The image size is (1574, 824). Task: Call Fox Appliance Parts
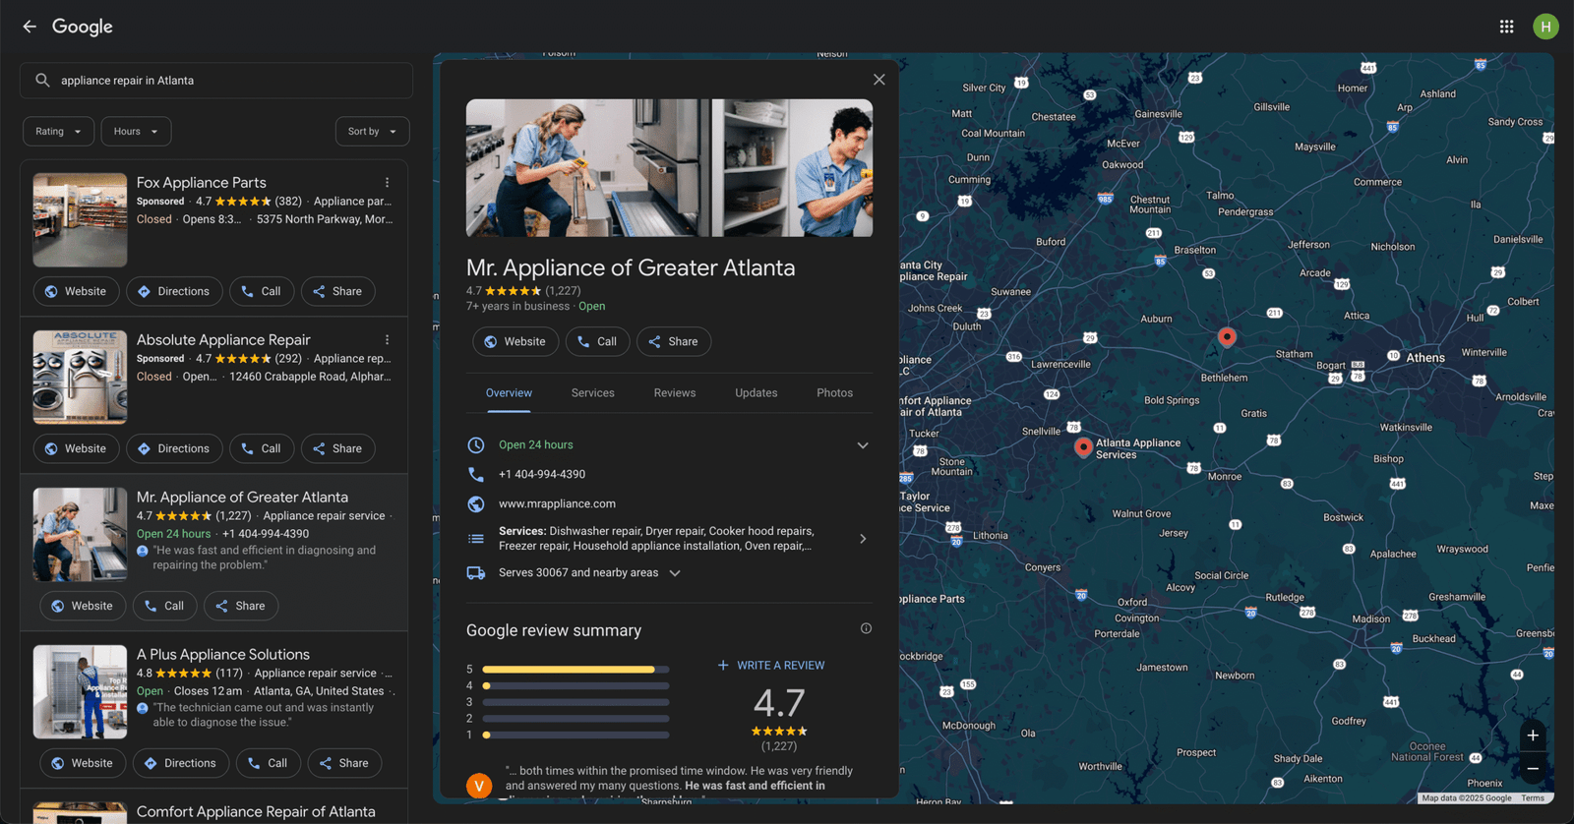pyautogui.click(x=262, y=292)
